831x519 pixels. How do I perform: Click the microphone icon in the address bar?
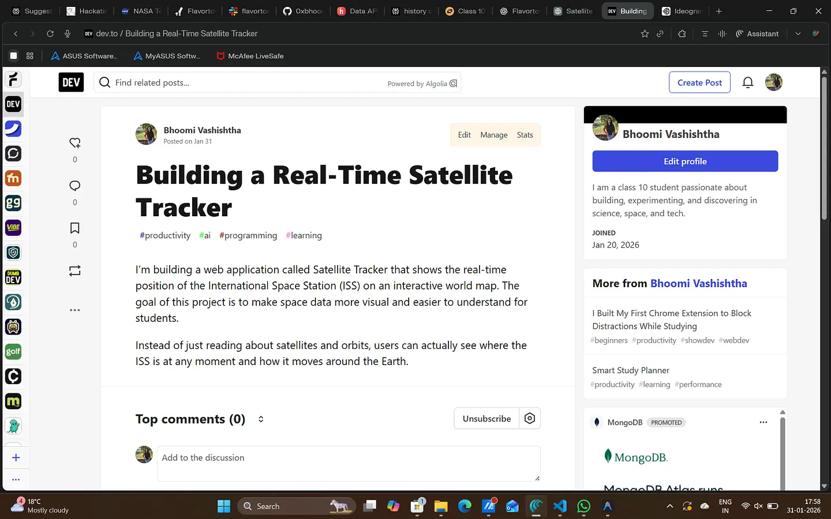68,33
